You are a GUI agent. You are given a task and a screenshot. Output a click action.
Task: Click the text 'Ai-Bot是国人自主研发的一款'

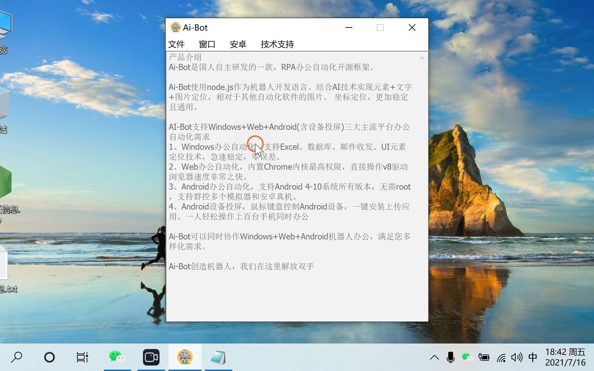click(x=221, y=67)
